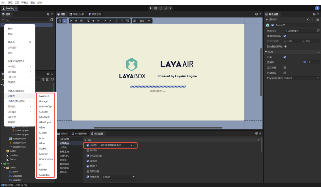
Task: Click plus next to 预加载资源列表
Action: pos(285,46)
